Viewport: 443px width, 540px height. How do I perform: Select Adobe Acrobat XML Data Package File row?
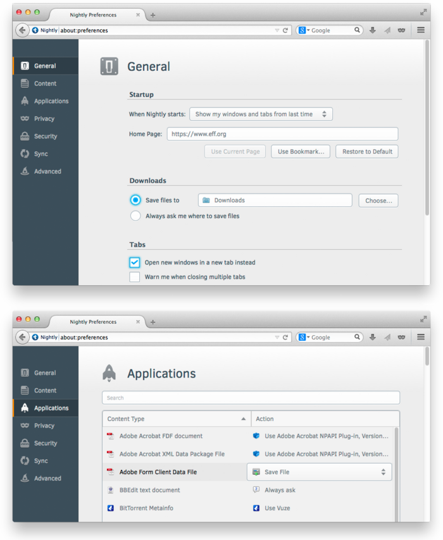click(x=249, y=454)
